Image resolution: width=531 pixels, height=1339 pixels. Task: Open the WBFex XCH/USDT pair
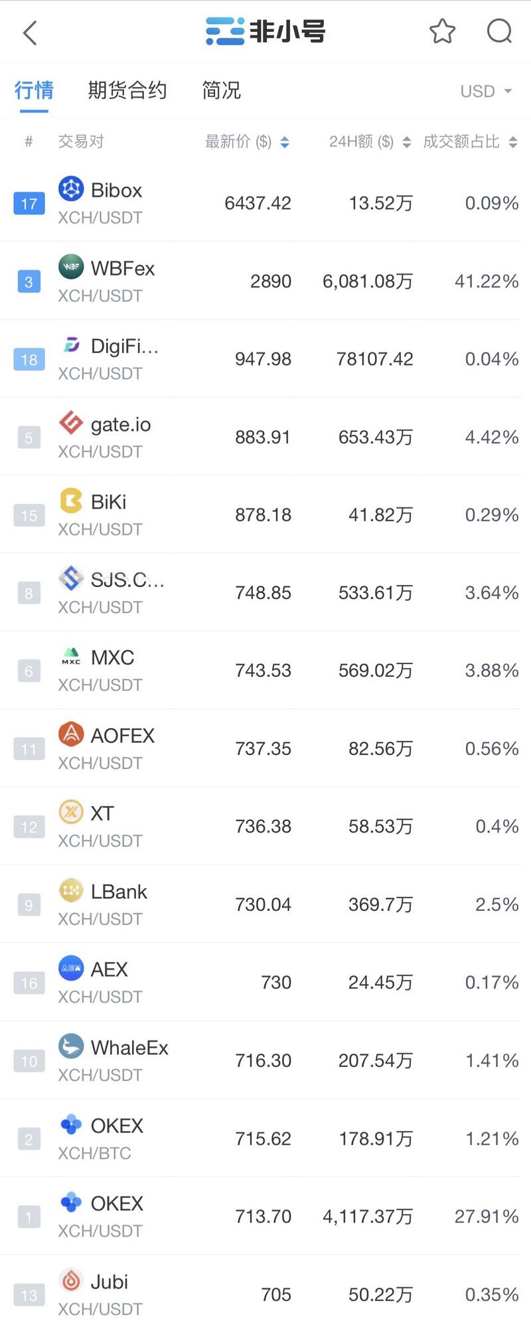pos(265,281)
